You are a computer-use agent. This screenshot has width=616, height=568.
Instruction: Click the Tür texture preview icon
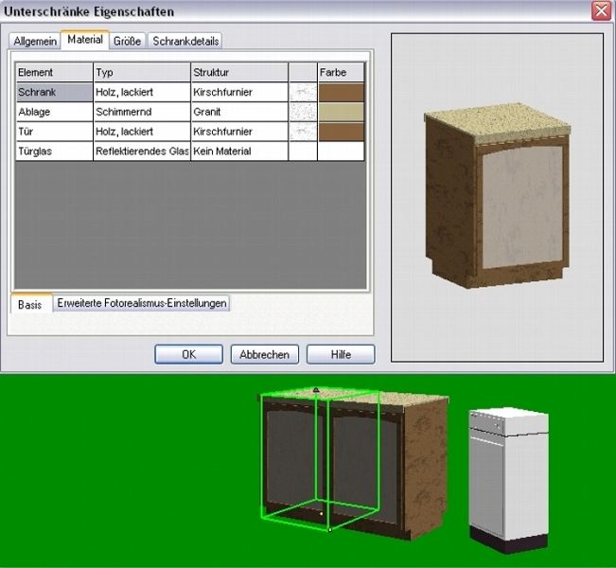(x=303, y=132)
